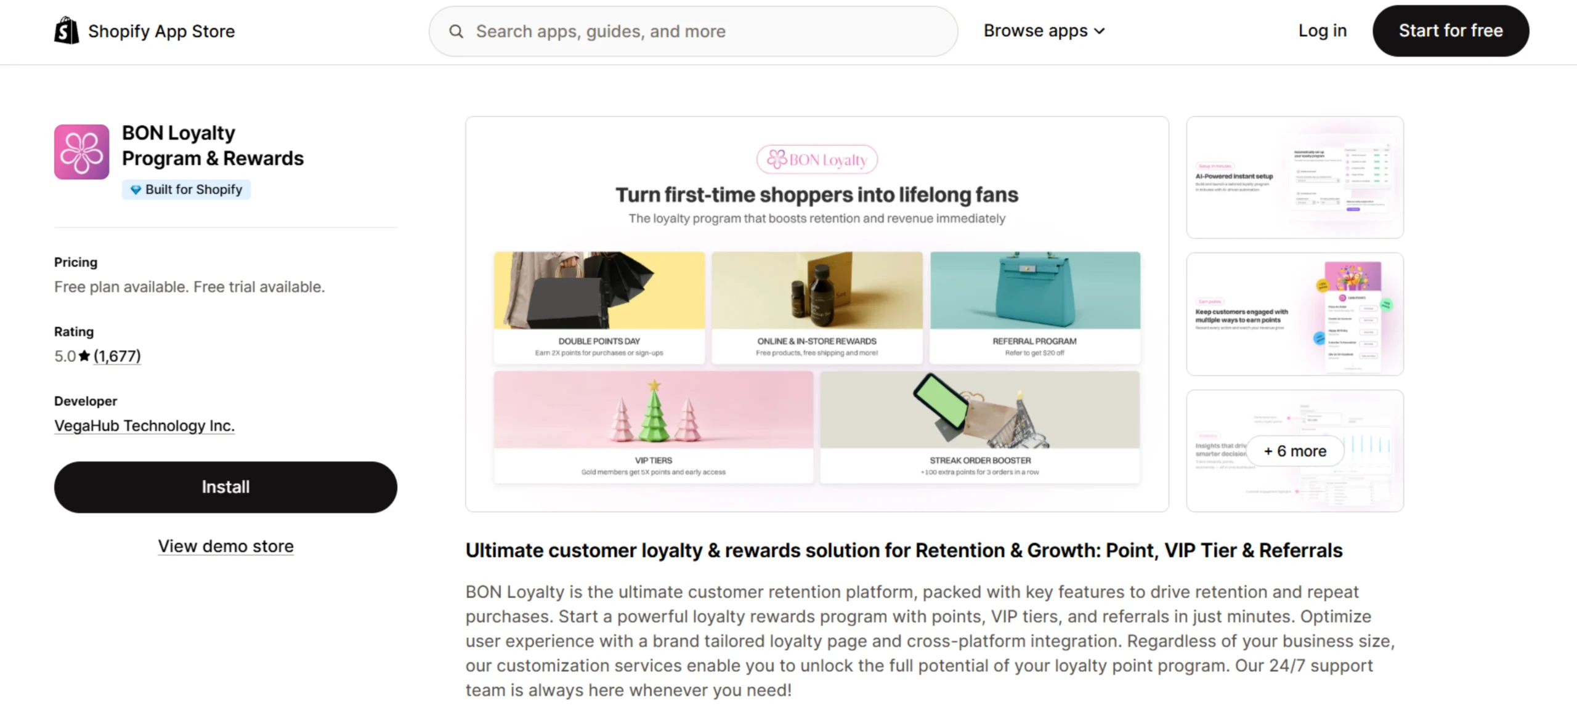Click the search magnifier icon

coord(456,31)
